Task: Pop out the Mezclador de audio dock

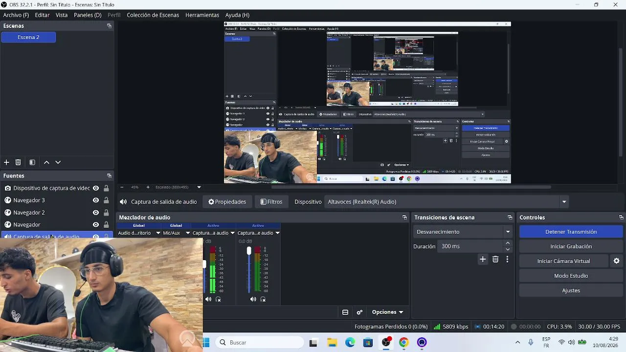Action: click(x=404, y=218)
